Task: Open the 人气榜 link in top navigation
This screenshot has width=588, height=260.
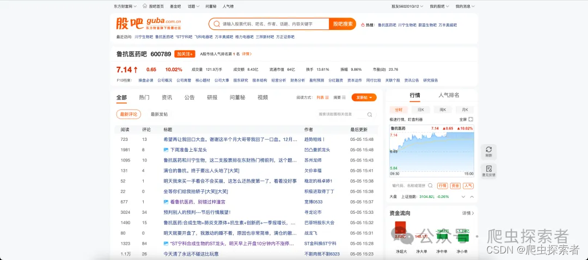Action: 228,7
